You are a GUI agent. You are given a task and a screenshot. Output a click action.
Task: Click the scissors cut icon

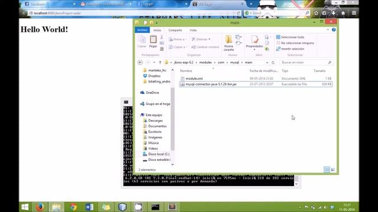[161, 37]
